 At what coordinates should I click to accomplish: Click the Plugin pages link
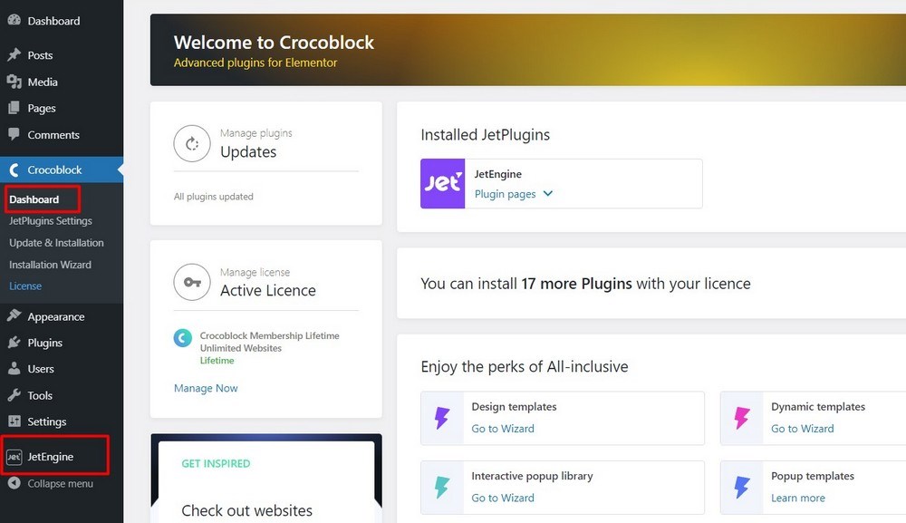point(505,194)
